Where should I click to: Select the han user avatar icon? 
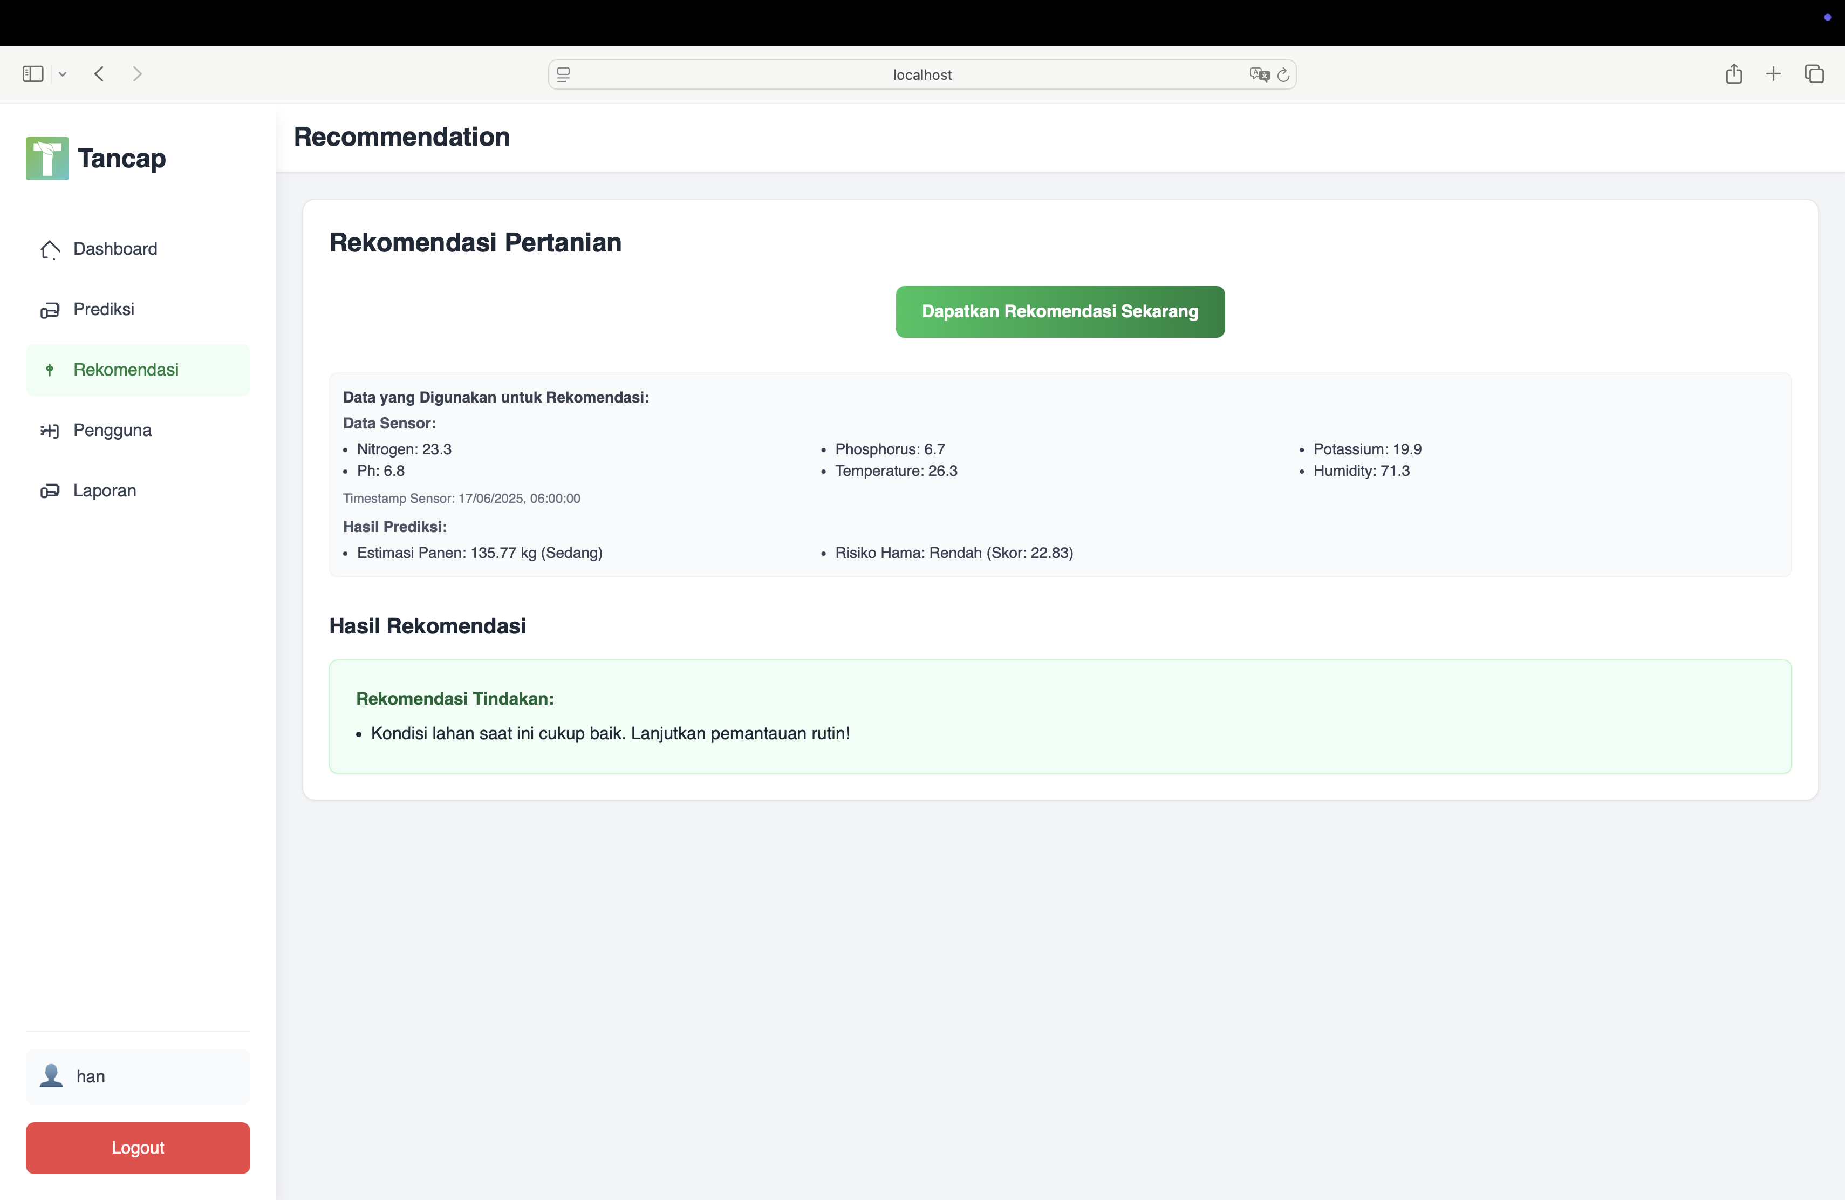(51, 1076)
